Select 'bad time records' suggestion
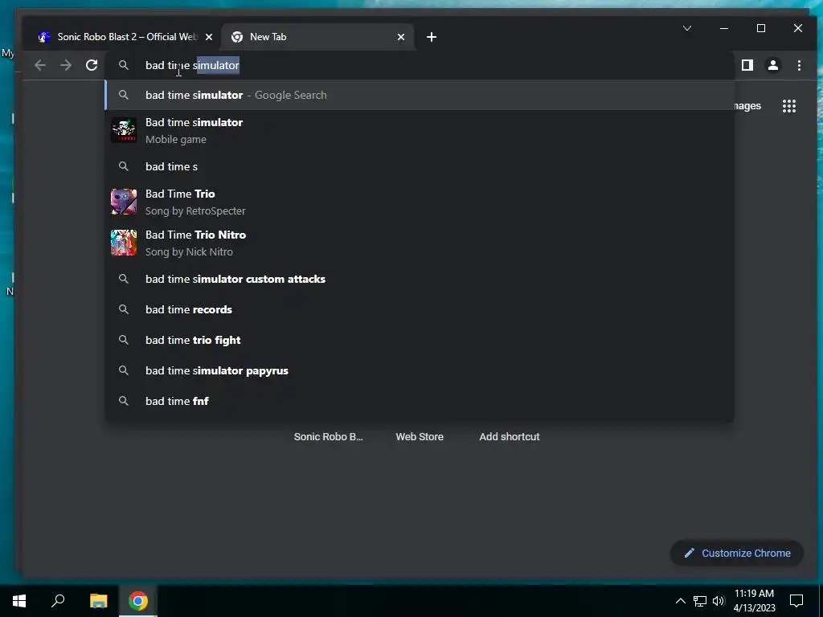The height and width of the screenshot is (617, 823). click(420, 309)
